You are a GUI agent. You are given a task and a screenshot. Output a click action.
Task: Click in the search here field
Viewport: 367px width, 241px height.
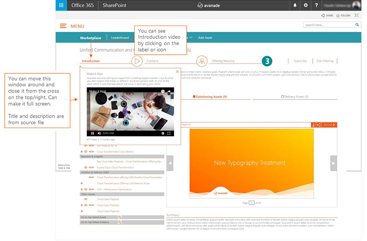[329, 24]
